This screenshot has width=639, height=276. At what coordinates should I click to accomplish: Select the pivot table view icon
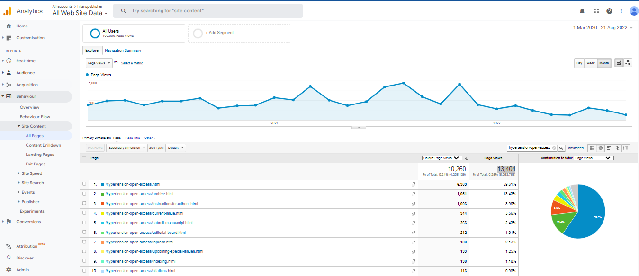(626, 148)
